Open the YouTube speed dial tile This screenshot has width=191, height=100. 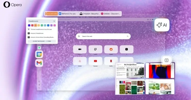[95, 61]
